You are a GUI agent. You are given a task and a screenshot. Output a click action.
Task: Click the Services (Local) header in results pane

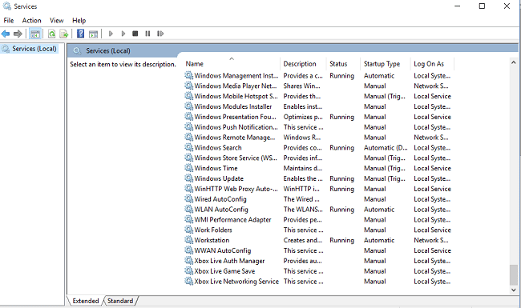coord(108,50)
